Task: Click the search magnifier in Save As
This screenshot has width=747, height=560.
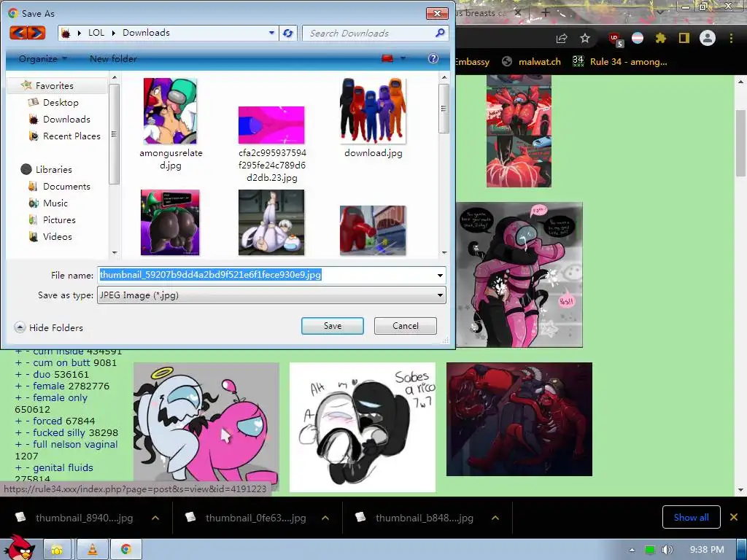Action: click(x=440, y=33)
